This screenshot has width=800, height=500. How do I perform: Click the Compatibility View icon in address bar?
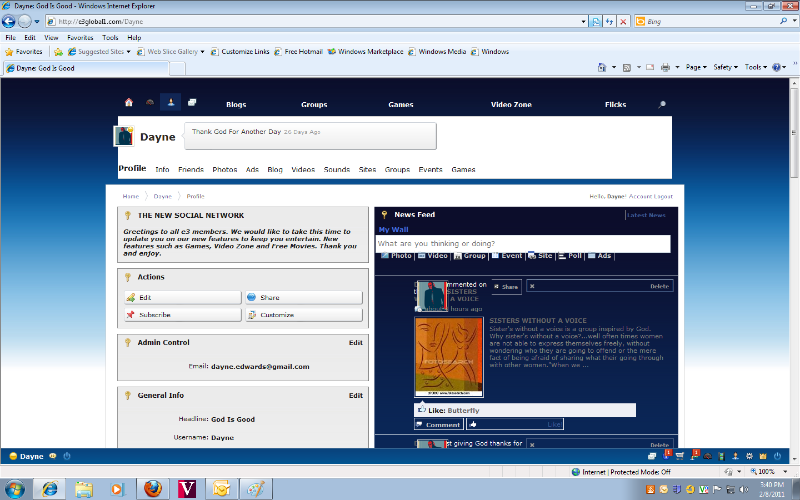tap(596, 22)
